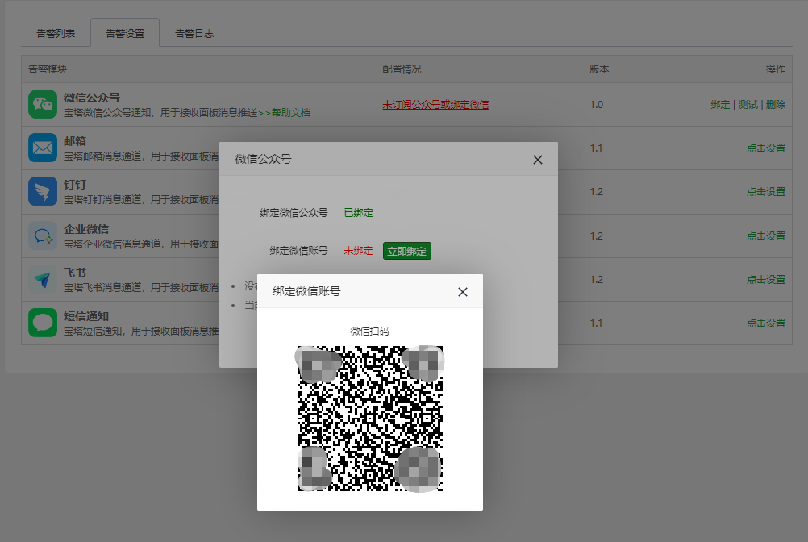Click the 企业微信 module title
The height and width of the screenshot is (542, 808).
click(x=86, y=229)
